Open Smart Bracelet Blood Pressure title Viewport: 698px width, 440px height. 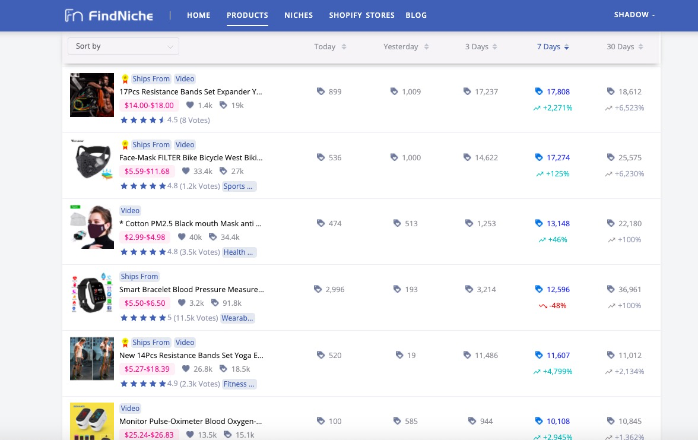tap(191, 290)
